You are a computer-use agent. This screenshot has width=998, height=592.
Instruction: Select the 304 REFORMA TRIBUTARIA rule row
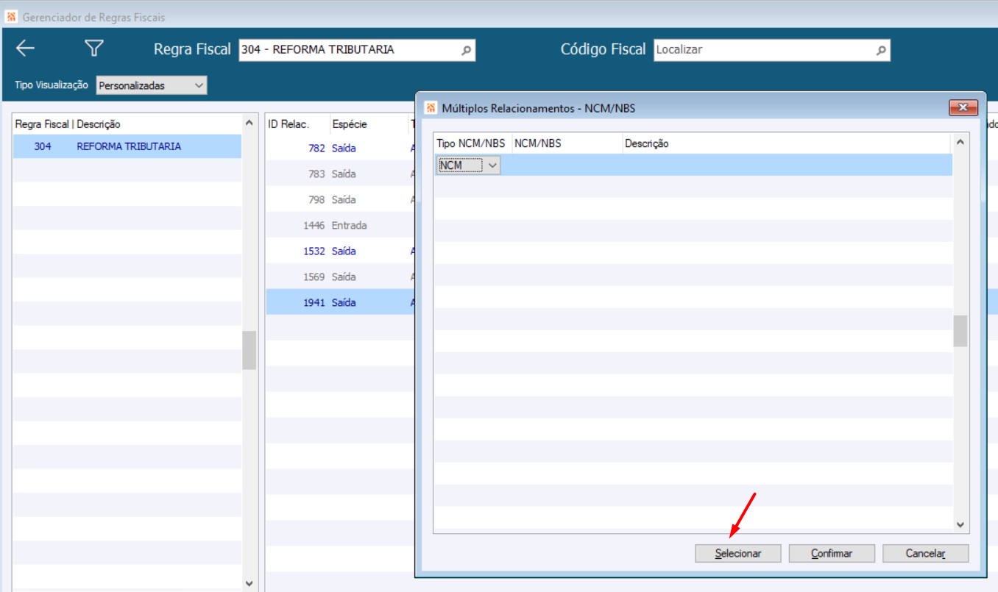[127, 146]
